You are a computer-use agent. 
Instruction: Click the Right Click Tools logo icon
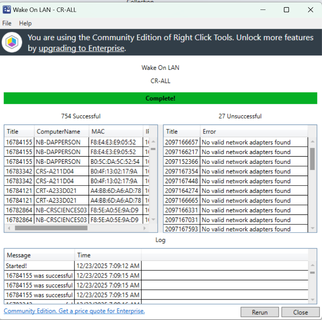pyautogui.click(x=12, y=43)
